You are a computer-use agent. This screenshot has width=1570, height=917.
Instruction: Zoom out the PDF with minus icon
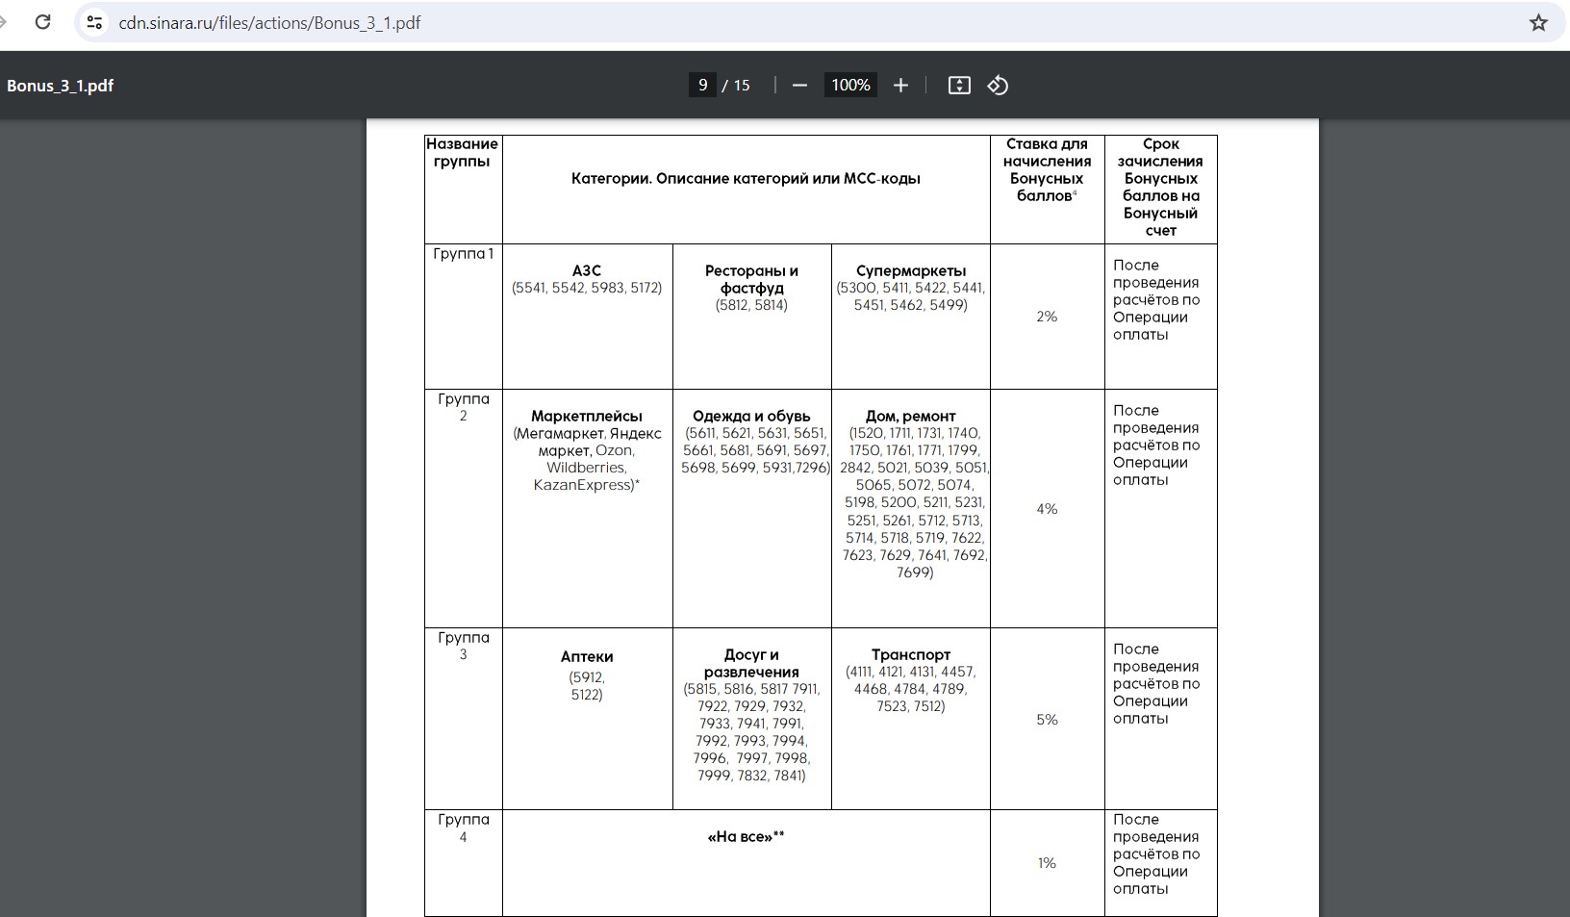click(799, 86)
